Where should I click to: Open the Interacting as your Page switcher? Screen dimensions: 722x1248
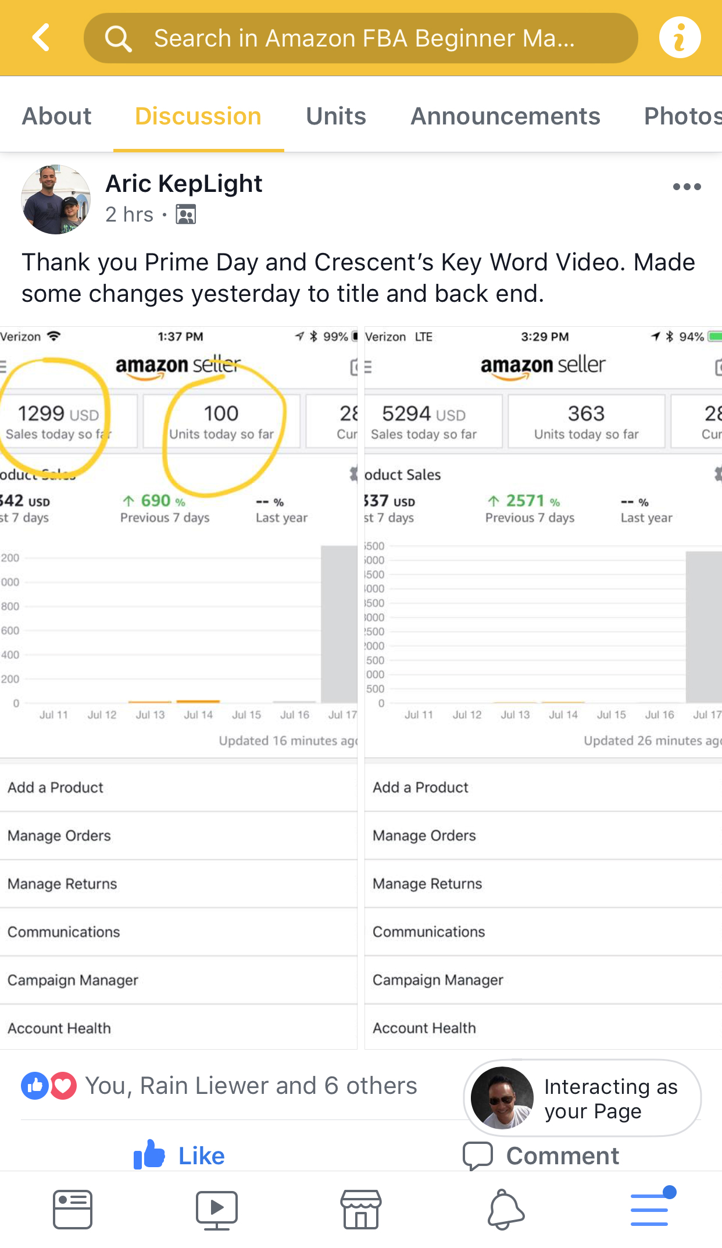(582, 1098)
